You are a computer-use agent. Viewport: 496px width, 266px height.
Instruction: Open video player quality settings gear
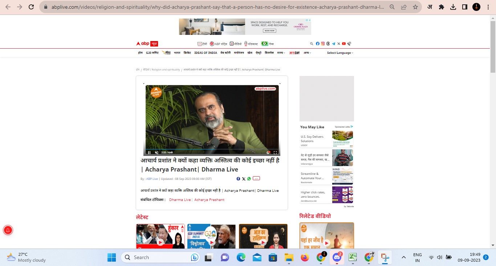(268, 153)
